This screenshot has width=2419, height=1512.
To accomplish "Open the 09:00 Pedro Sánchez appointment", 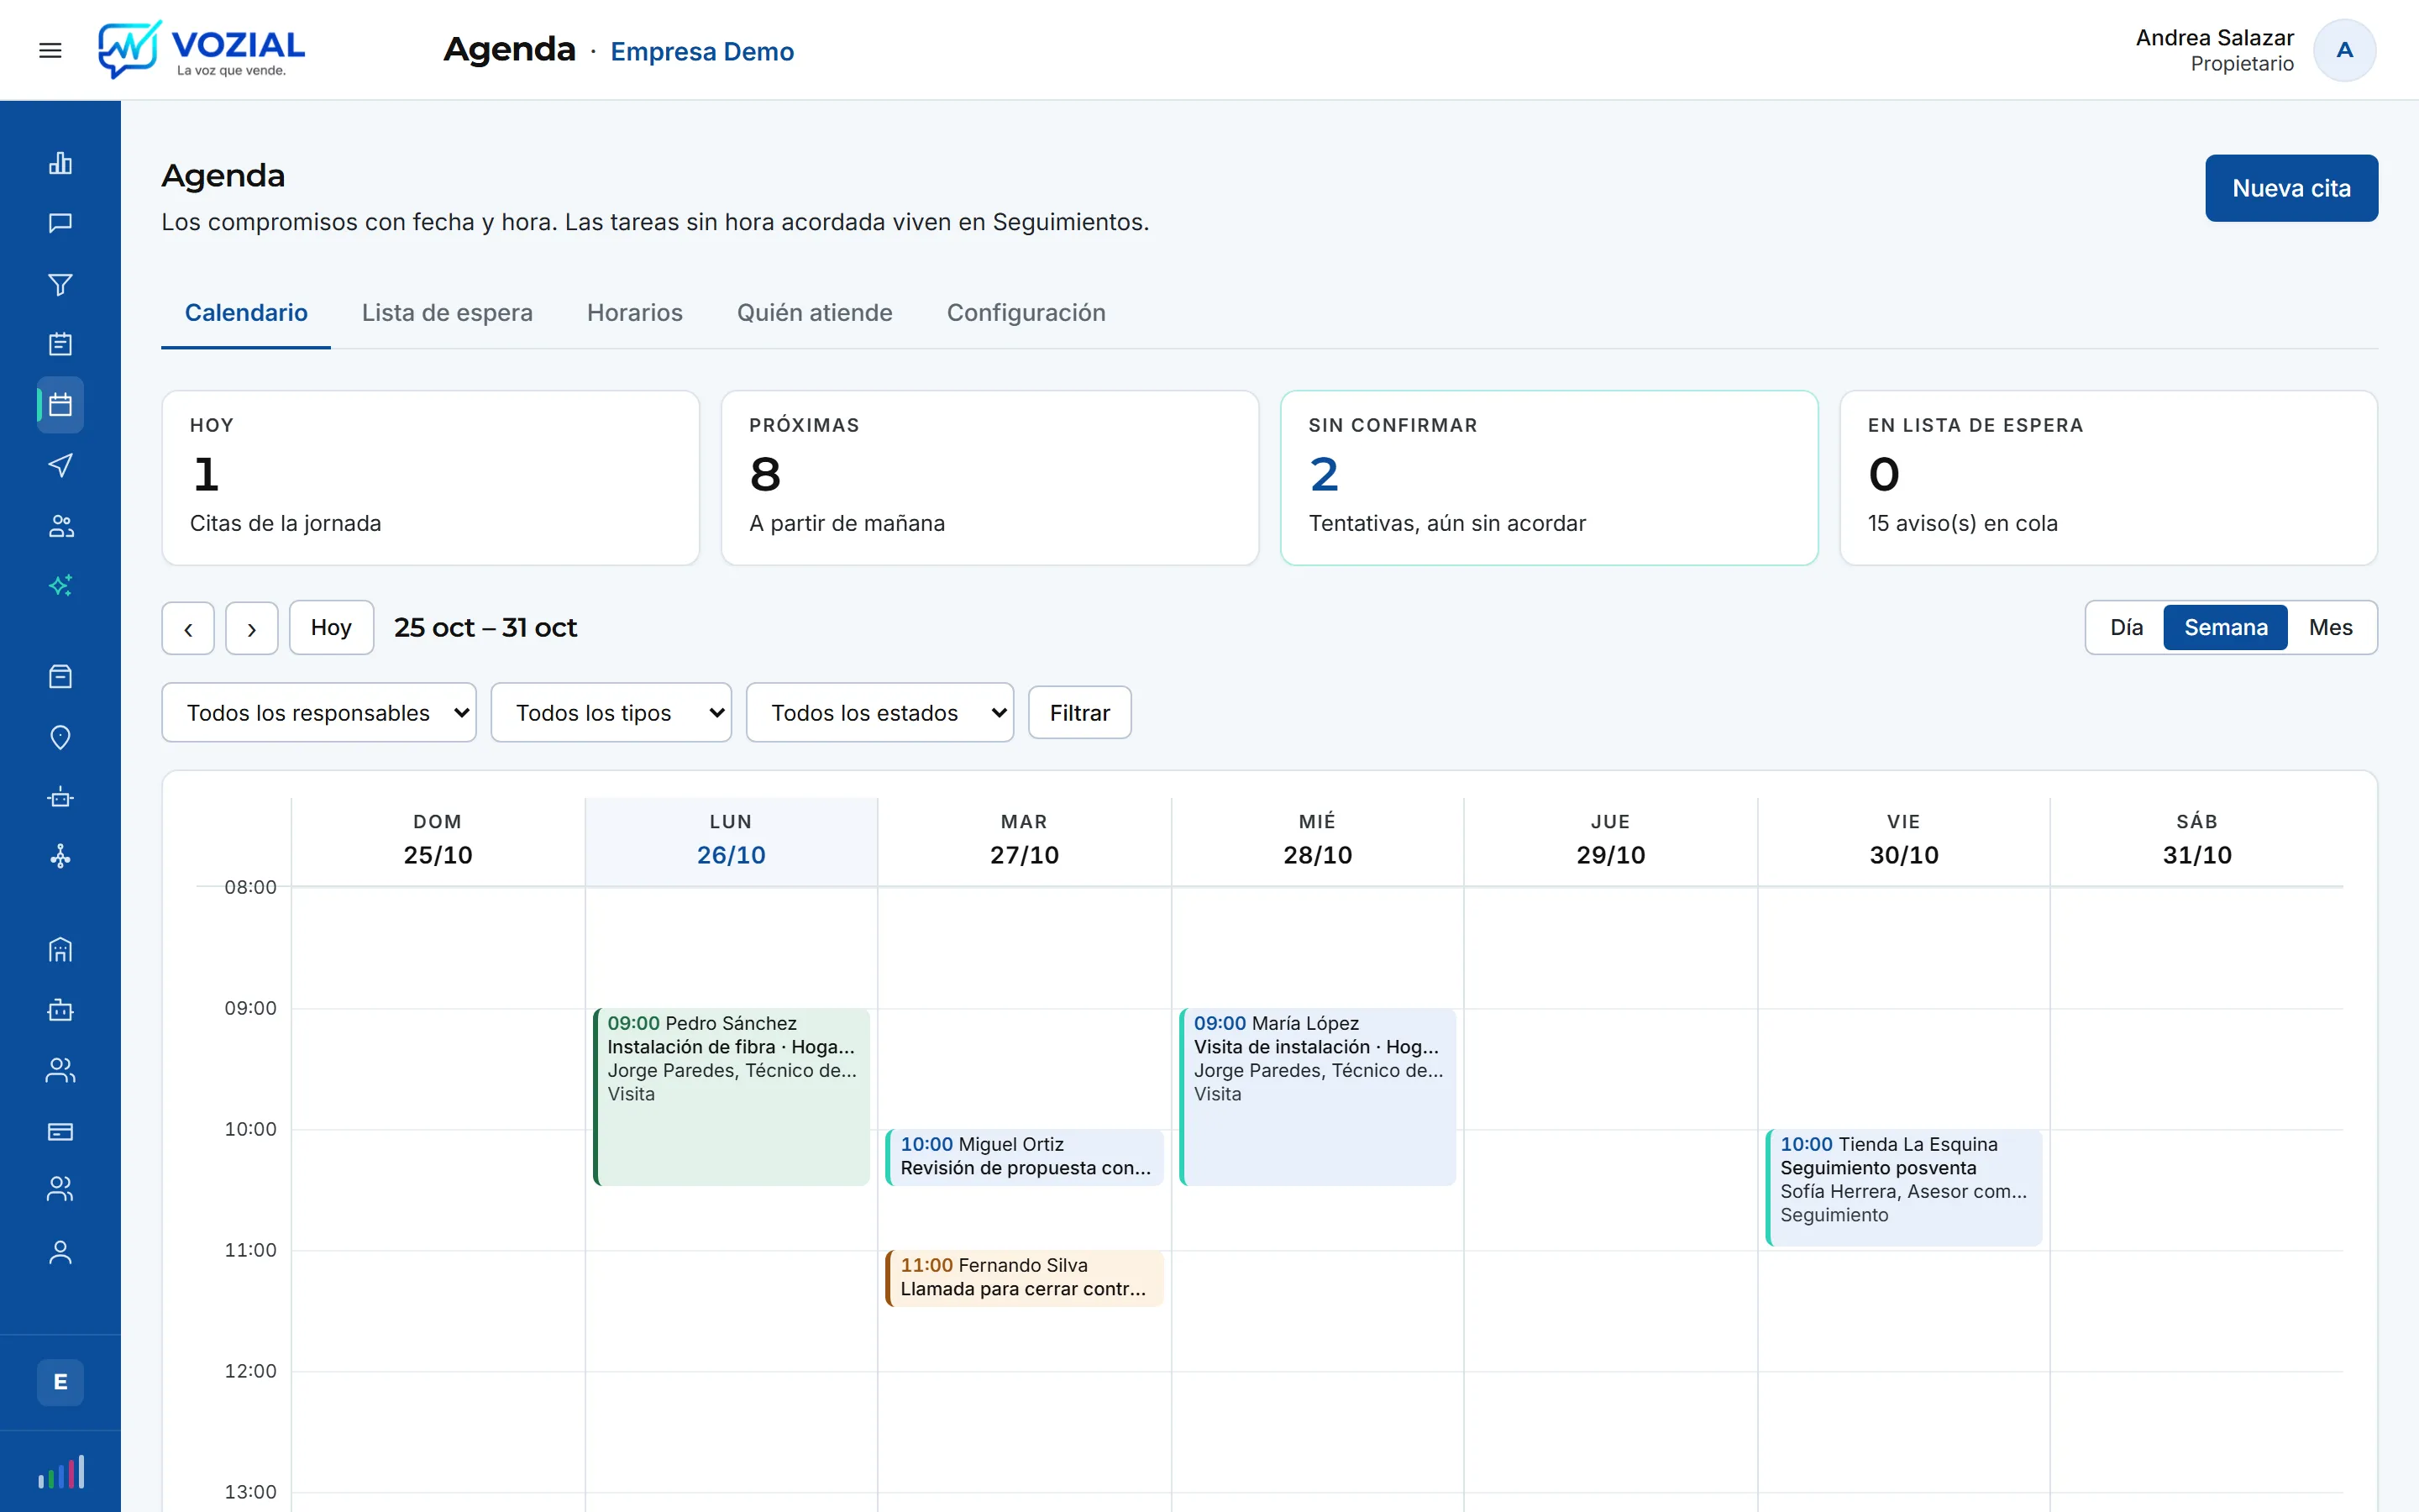I will pyautogui.click(x=731, y=1097).
